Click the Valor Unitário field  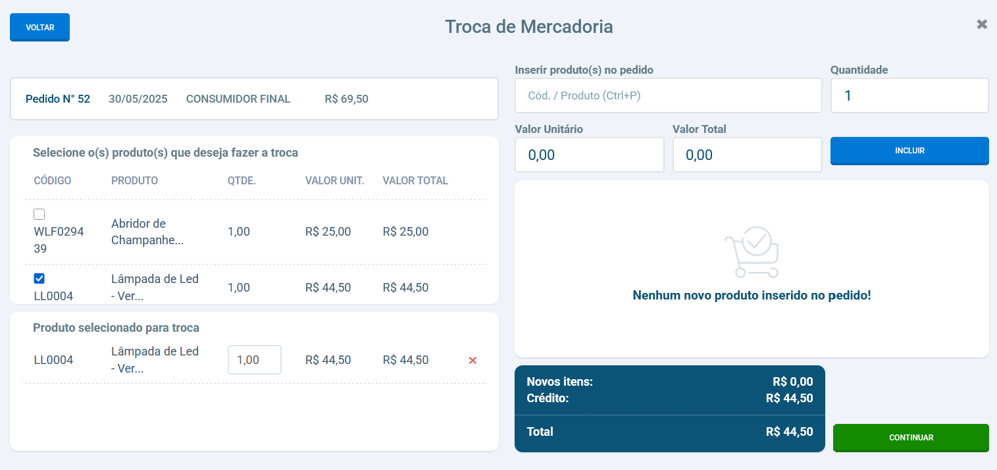589,155
